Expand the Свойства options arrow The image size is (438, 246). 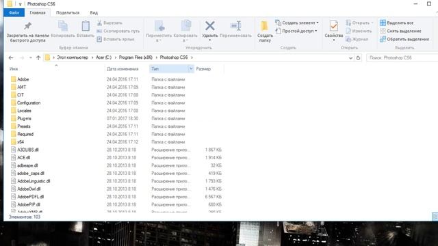tap(334, 40)
